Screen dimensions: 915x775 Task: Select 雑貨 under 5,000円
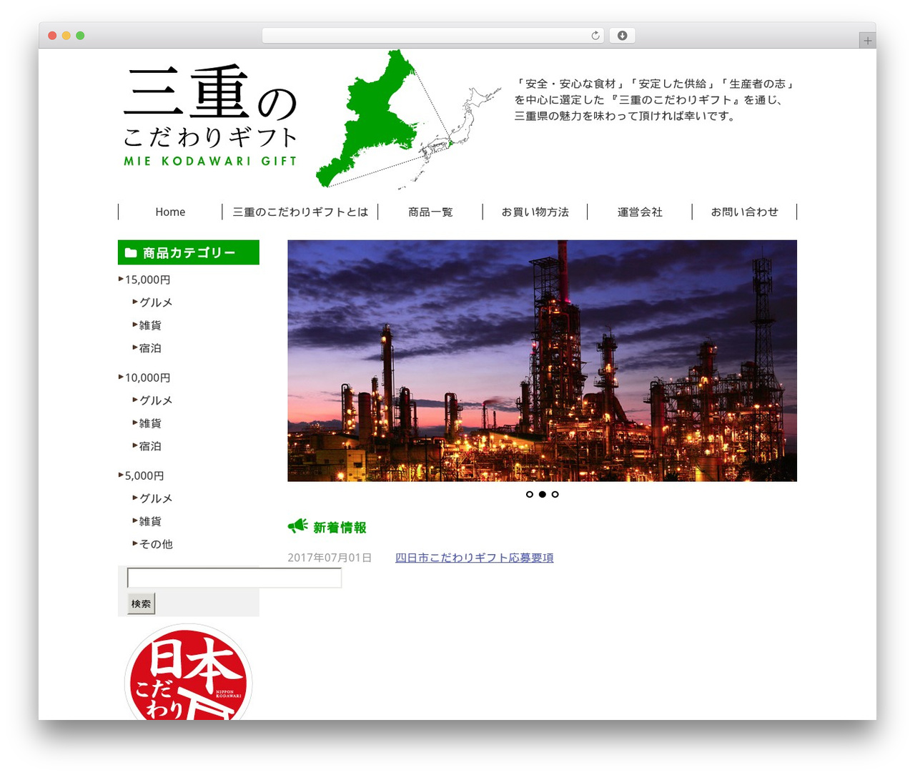(x=150, y=521)
